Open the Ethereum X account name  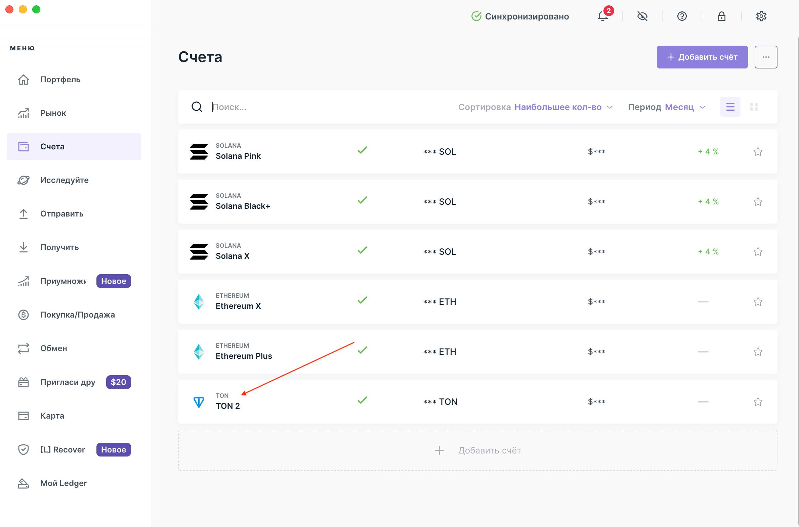point(238,306)
